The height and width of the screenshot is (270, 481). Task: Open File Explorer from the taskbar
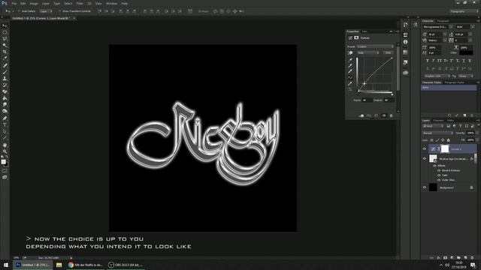pos(59,265)
